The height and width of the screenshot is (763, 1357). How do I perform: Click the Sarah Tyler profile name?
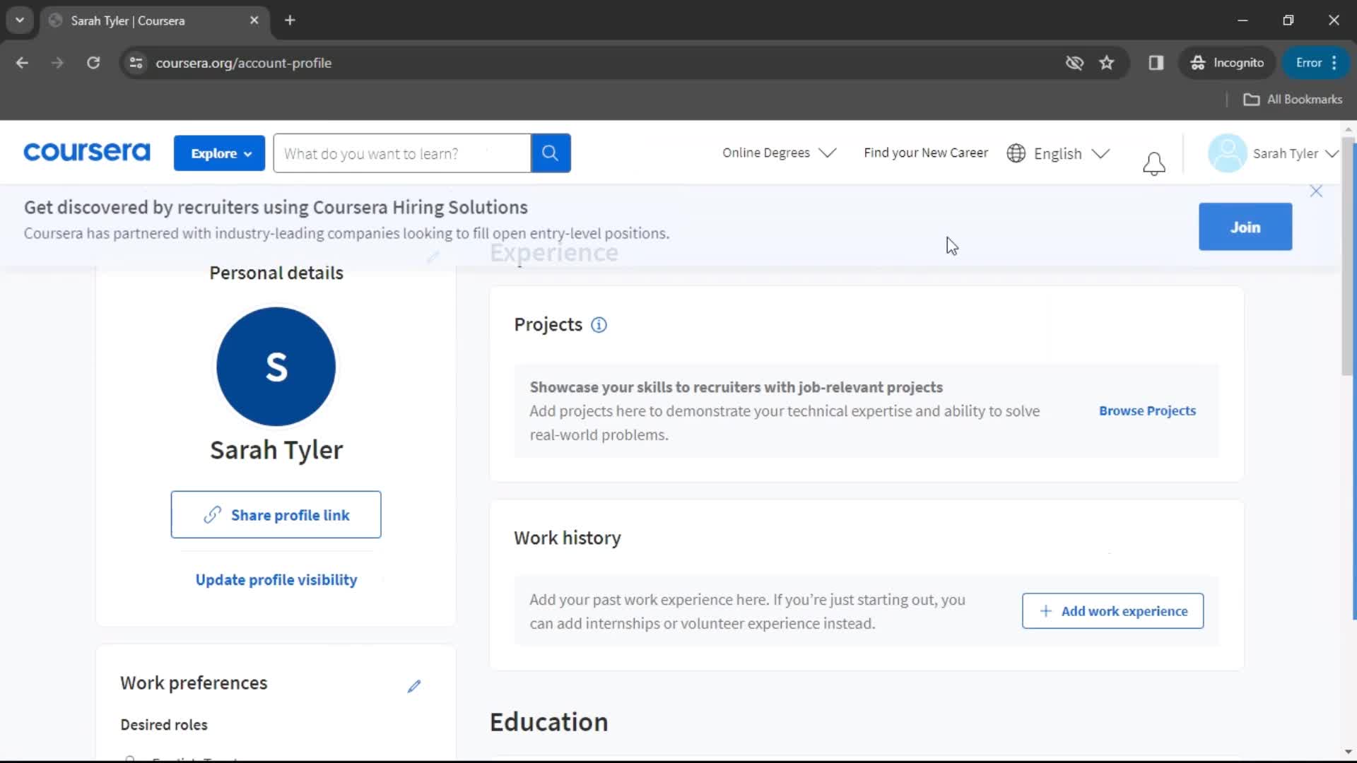(x=276, y=451)
